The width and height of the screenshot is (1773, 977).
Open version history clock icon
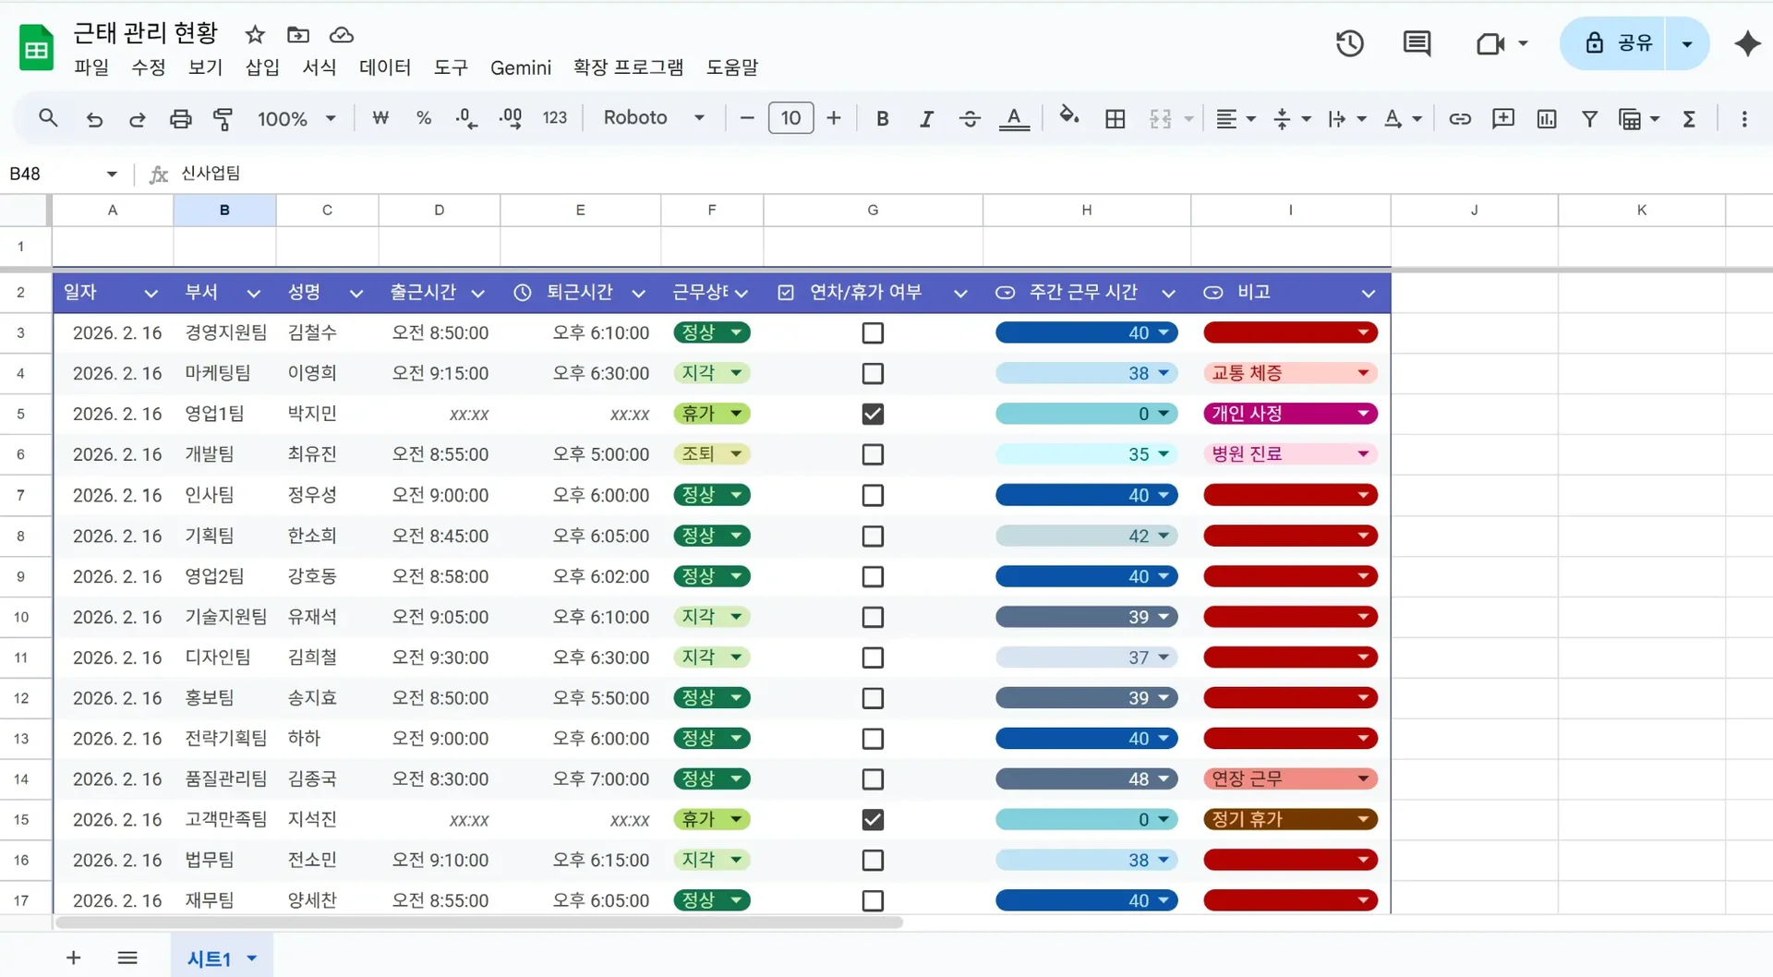tap(1349, 43)
